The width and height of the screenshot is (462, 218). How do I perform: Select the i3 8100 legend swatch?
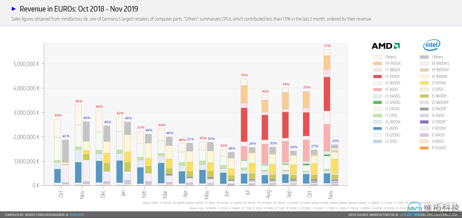click(424, 141)
